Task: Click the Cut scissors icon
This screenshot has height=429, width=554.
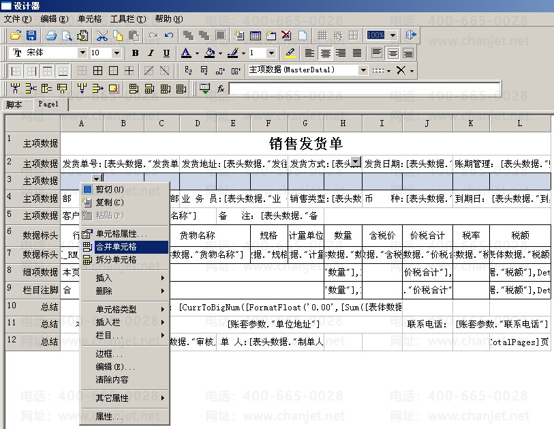Action: click(102, 35)
